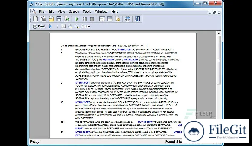Zoom out of the print preview
The width and height of the screenshot is (252, 146).
tap(77, 26)
